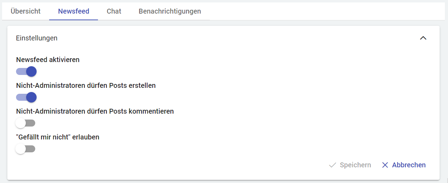The height and width of the screenshot is (183, 448).
Task: Click the checkmark icon beside Speichern
Action: [x=332, y=165]
